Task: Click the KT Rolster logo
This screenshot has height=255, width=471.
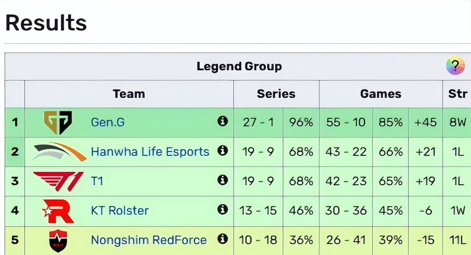Action: (x=58, y=211)
